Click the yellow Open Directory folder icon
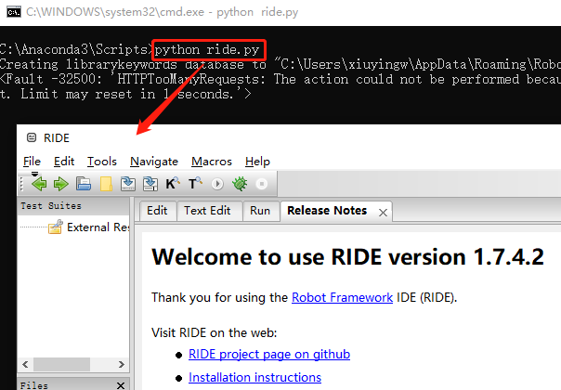 coord(106,184)
